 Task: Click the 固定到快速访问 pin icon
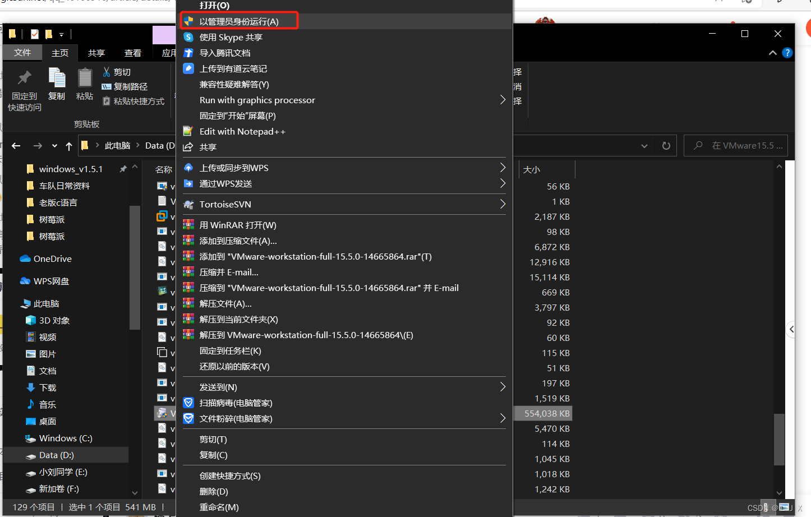25,77
